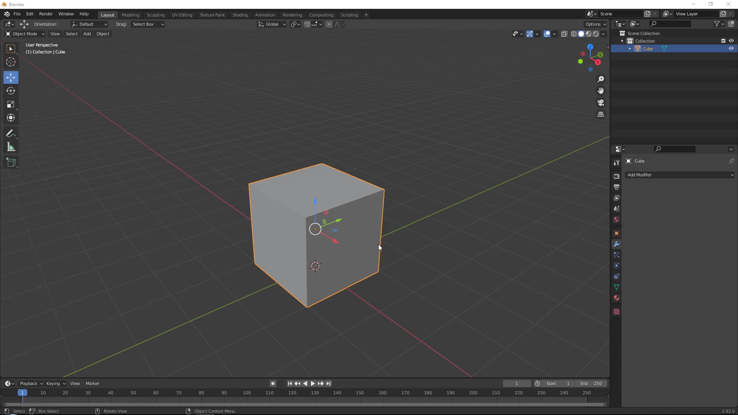Switch to Material Preview shading

click(588, 34)
